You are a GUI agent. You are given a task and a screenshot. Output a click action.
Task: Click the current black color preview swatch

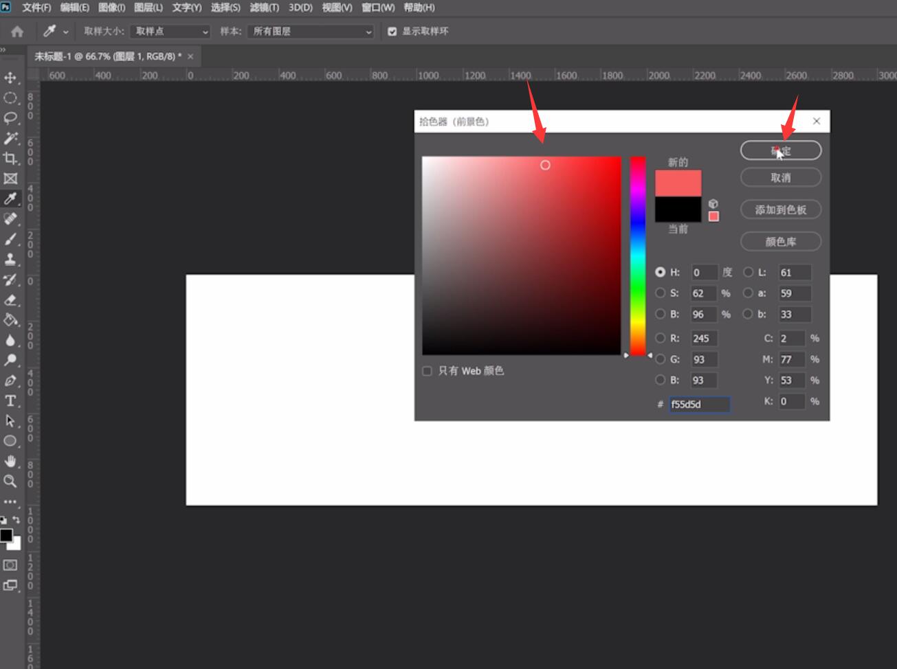click(678, 209)
